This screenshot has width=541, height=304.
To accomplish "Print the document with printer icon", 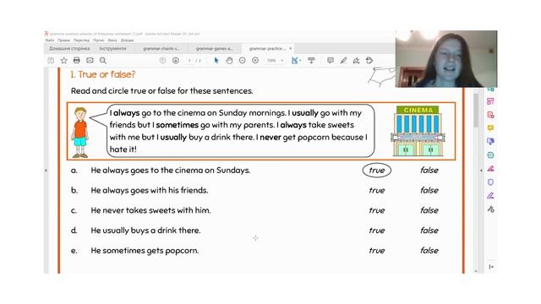I will (77, 60).
